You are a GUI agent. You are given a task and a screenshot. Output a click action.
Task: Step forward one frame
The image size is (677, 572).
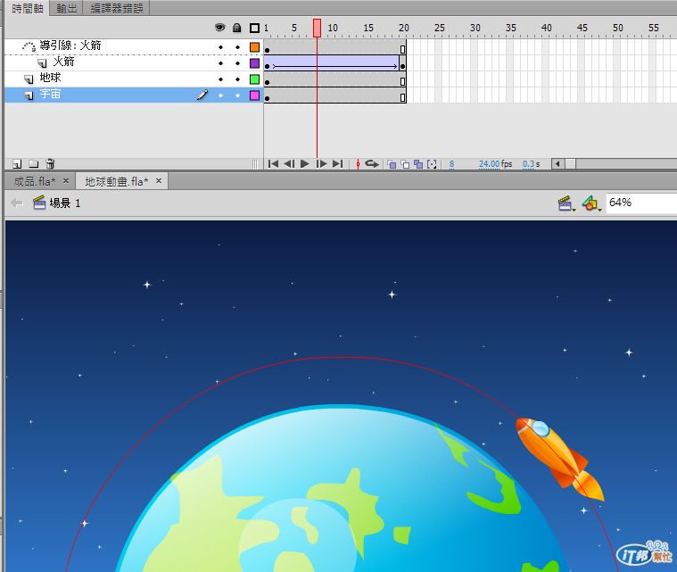pos(321,163)
